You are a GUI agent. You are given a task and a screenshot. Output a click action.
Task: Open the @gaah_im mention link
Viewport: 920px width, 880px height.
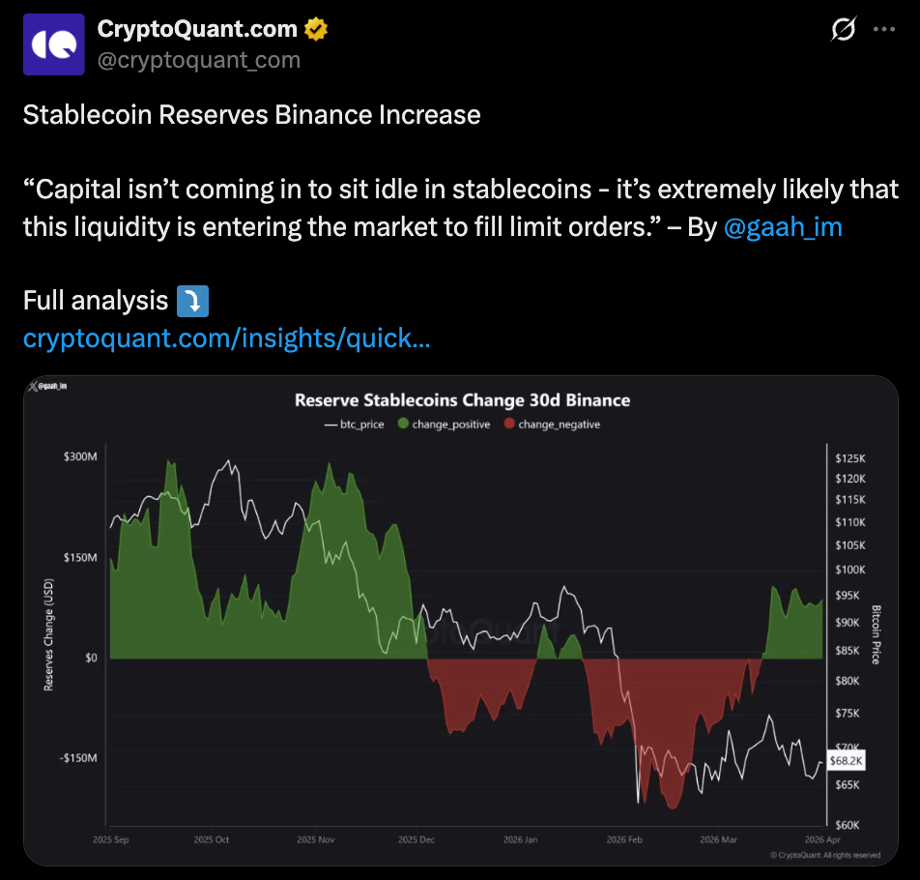[x=782, y=227]
